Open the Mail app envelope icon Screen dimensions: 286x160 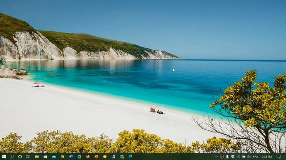tap(54, 157)
